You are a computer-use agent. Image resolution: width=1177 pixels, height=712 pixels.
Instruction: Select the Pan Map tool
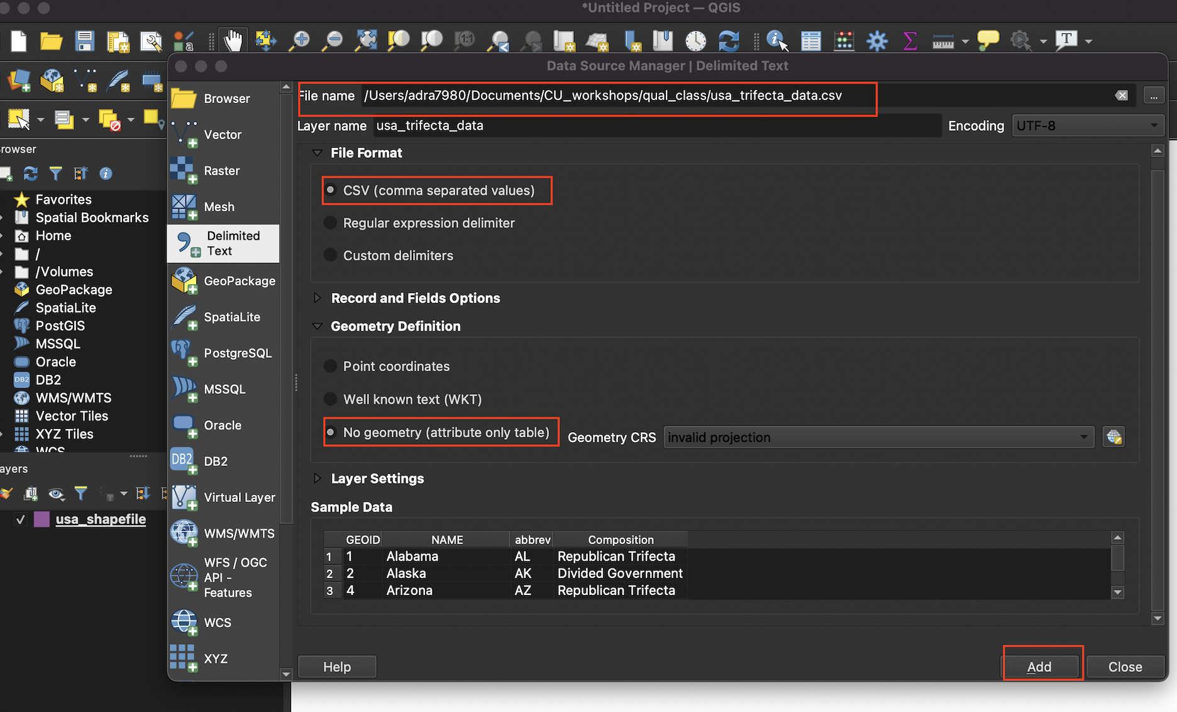233,40
